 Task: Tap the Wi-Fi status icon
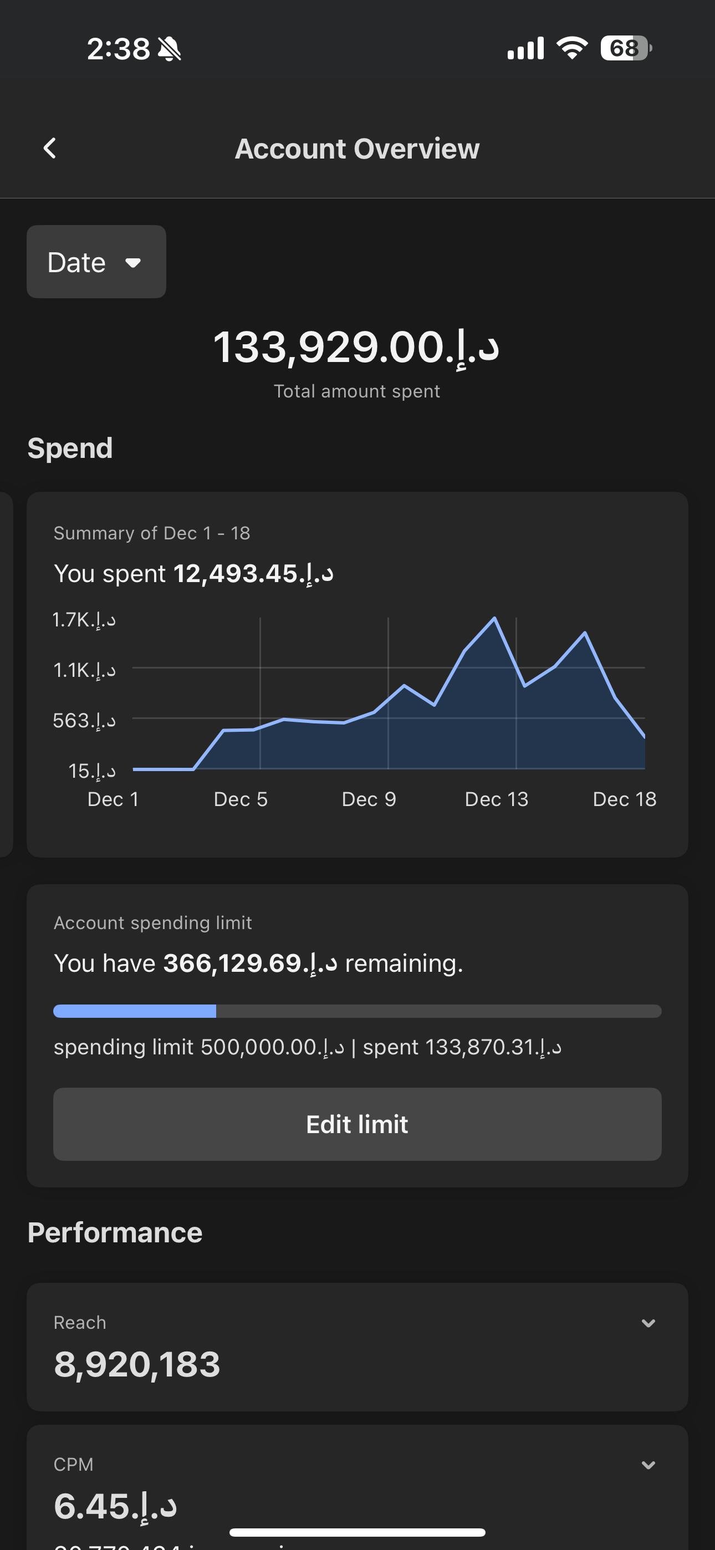pos(572,48)
